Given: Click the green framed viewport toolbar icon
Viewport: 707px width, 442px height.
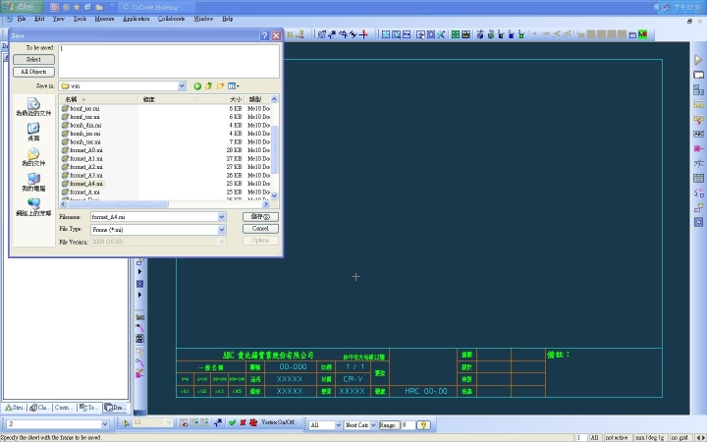Looking at the screenshot, I should (456, 34).
